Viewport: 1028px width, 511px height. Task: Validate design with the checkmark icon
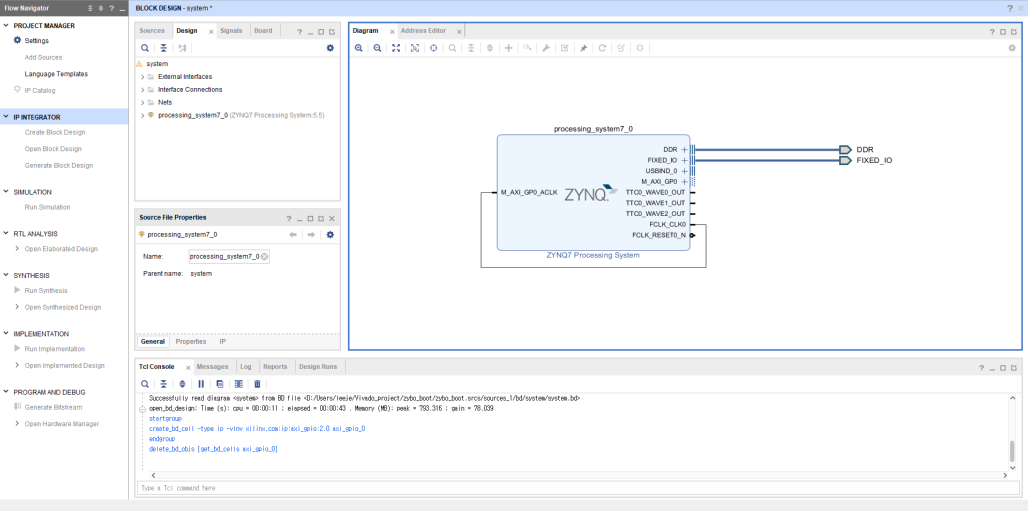pyautogui.click(x=565, y=48)
